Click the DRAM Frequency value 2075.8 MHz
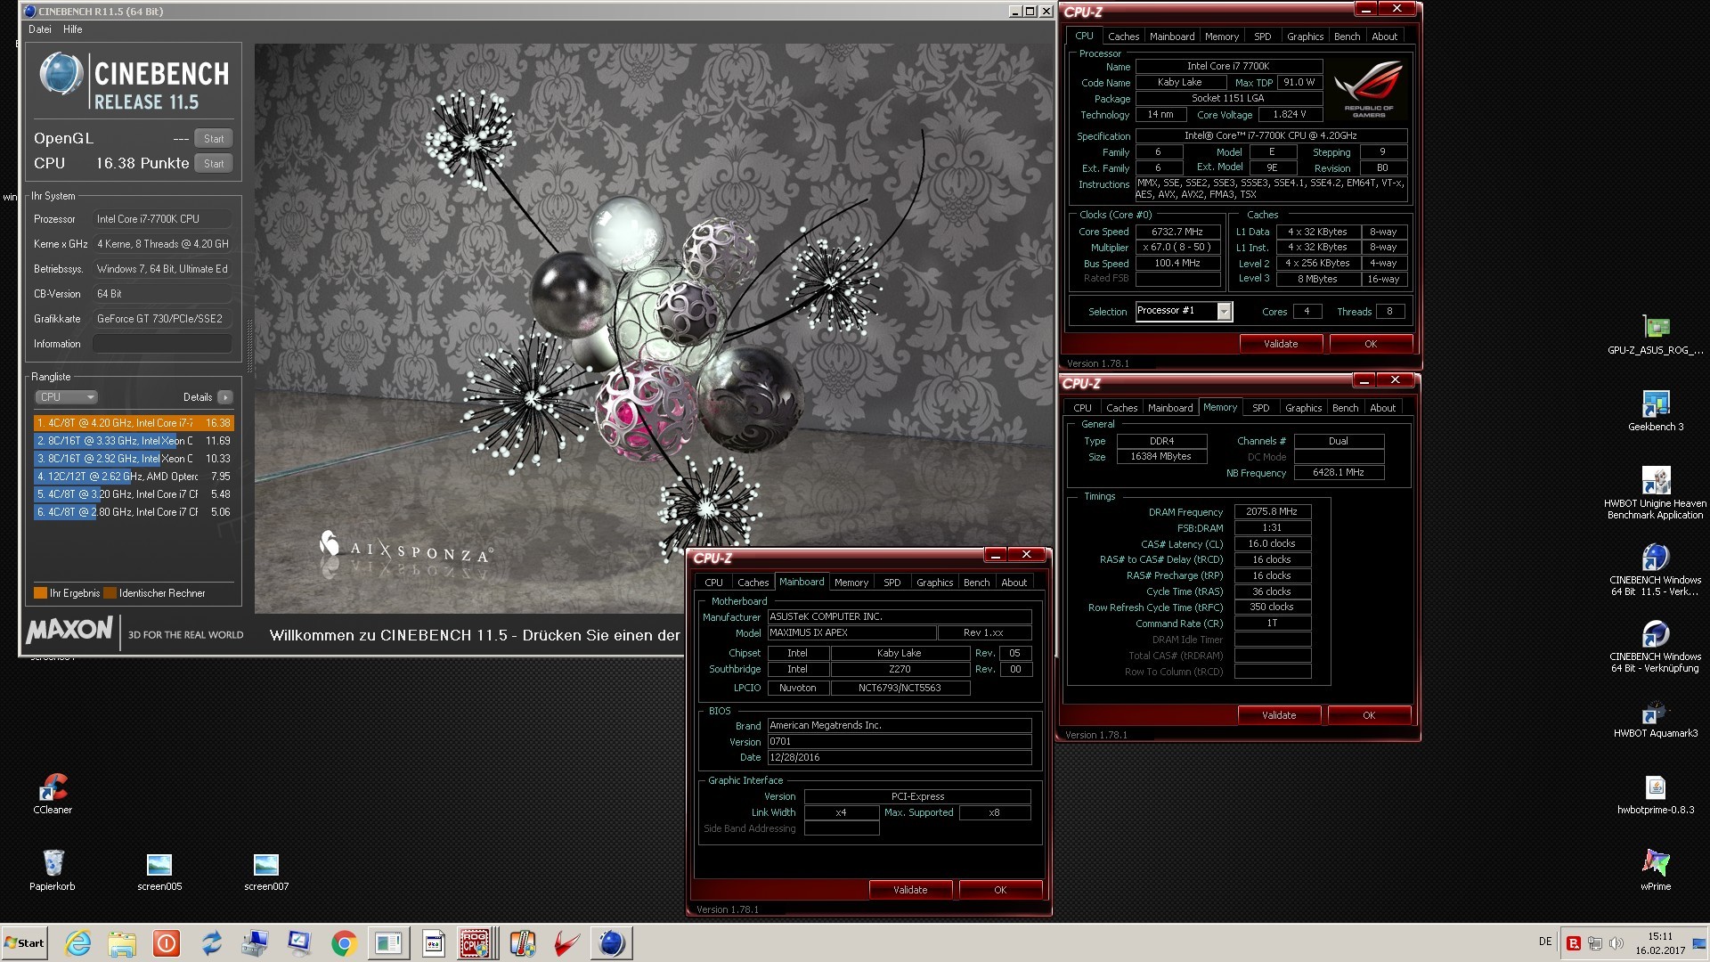 (1272, 512)
